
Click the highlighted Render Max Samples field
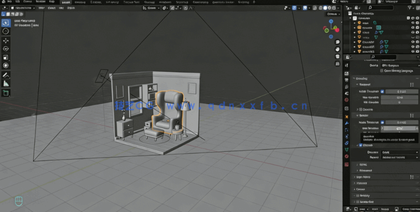click(x=399, y=128)
